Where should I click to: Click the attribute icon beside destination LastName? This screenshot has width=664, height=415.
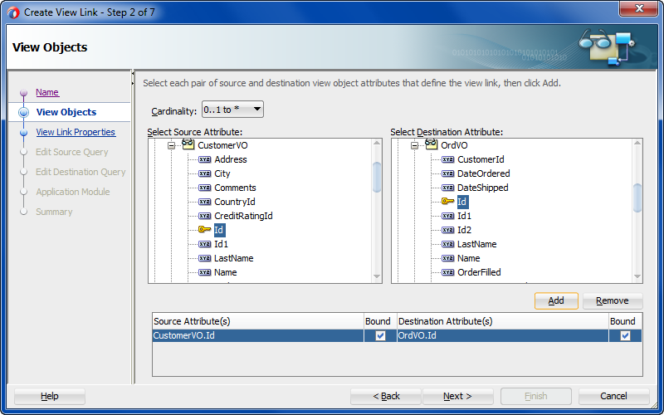pos(447,244)
